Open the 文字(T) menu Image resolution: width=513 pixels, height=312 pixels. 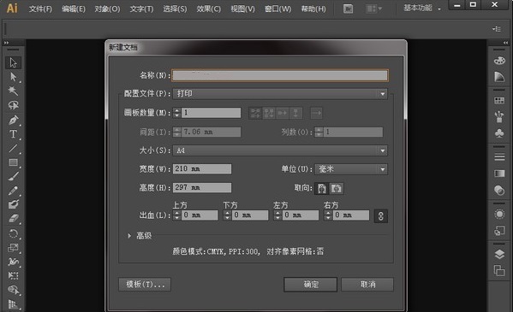[x=141, y=9]
